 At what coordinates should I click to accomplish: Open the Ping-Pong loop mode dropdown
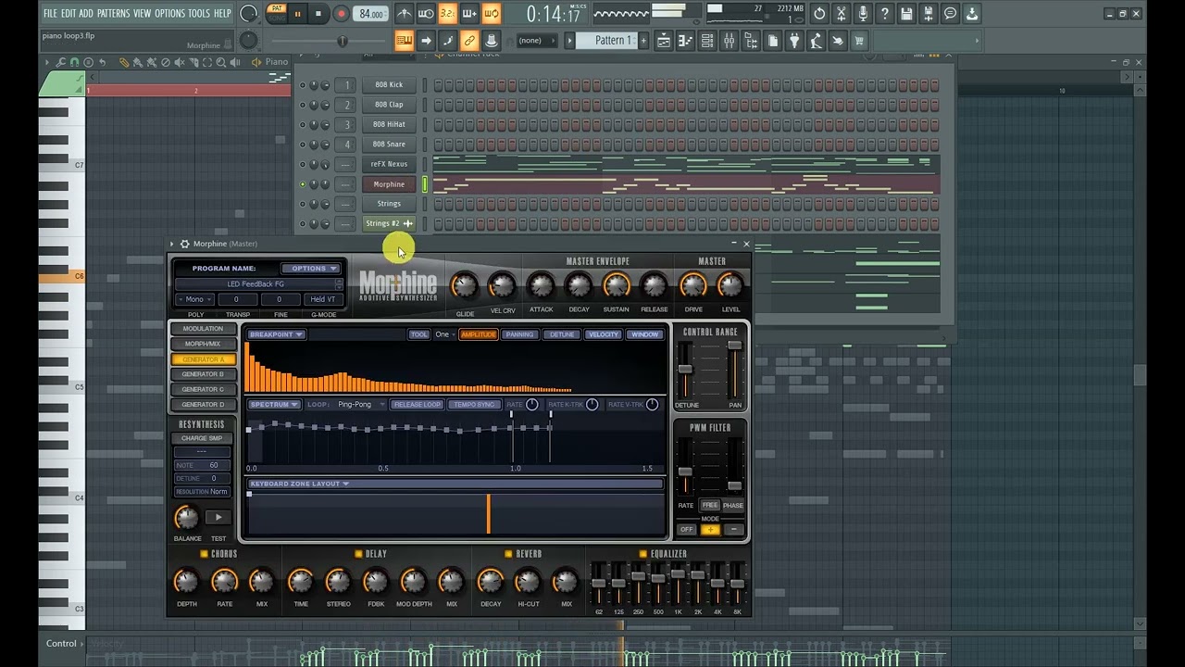(359, 405)
